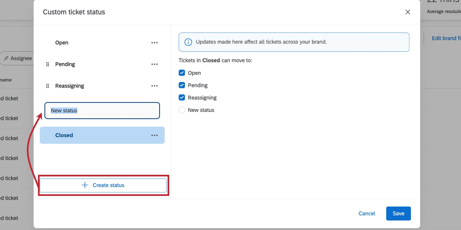
Task: Click the New status name input field
Action: 102,110
